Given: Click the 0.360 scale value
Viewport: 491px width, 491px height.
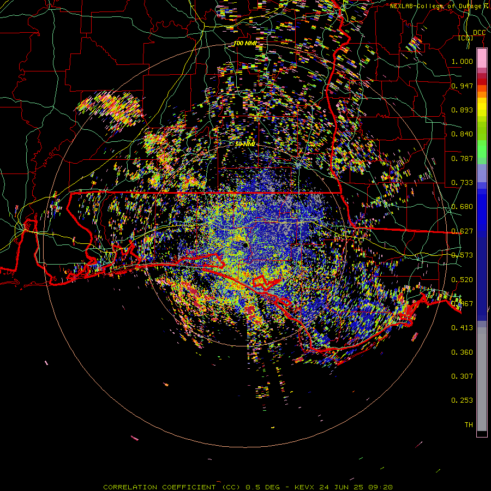Looking at the screenshot, I should coord(462,352).
